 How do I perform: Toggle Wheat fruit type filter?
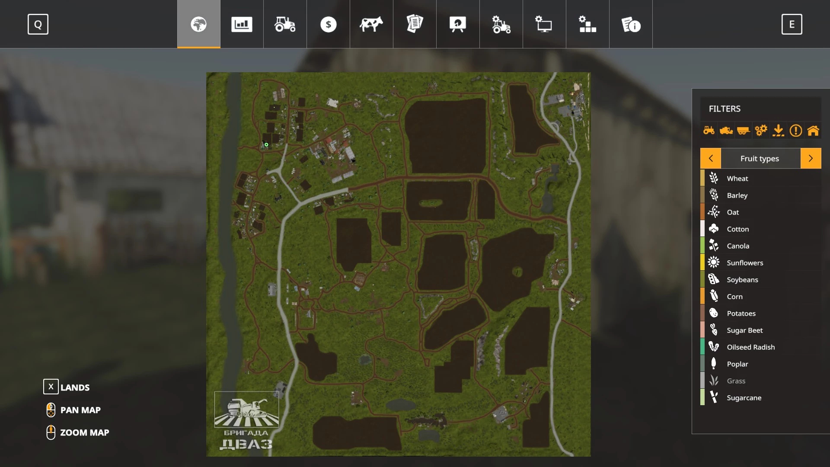(x=760, y=178)
